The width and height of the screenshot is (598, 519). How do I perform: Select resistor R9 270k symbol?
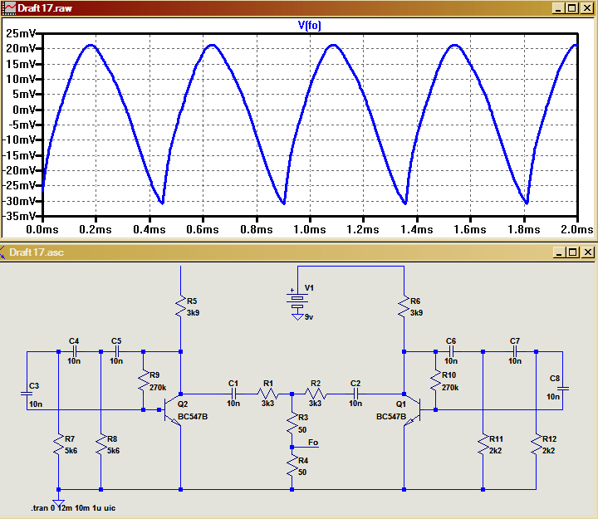(x=144, y=381)
